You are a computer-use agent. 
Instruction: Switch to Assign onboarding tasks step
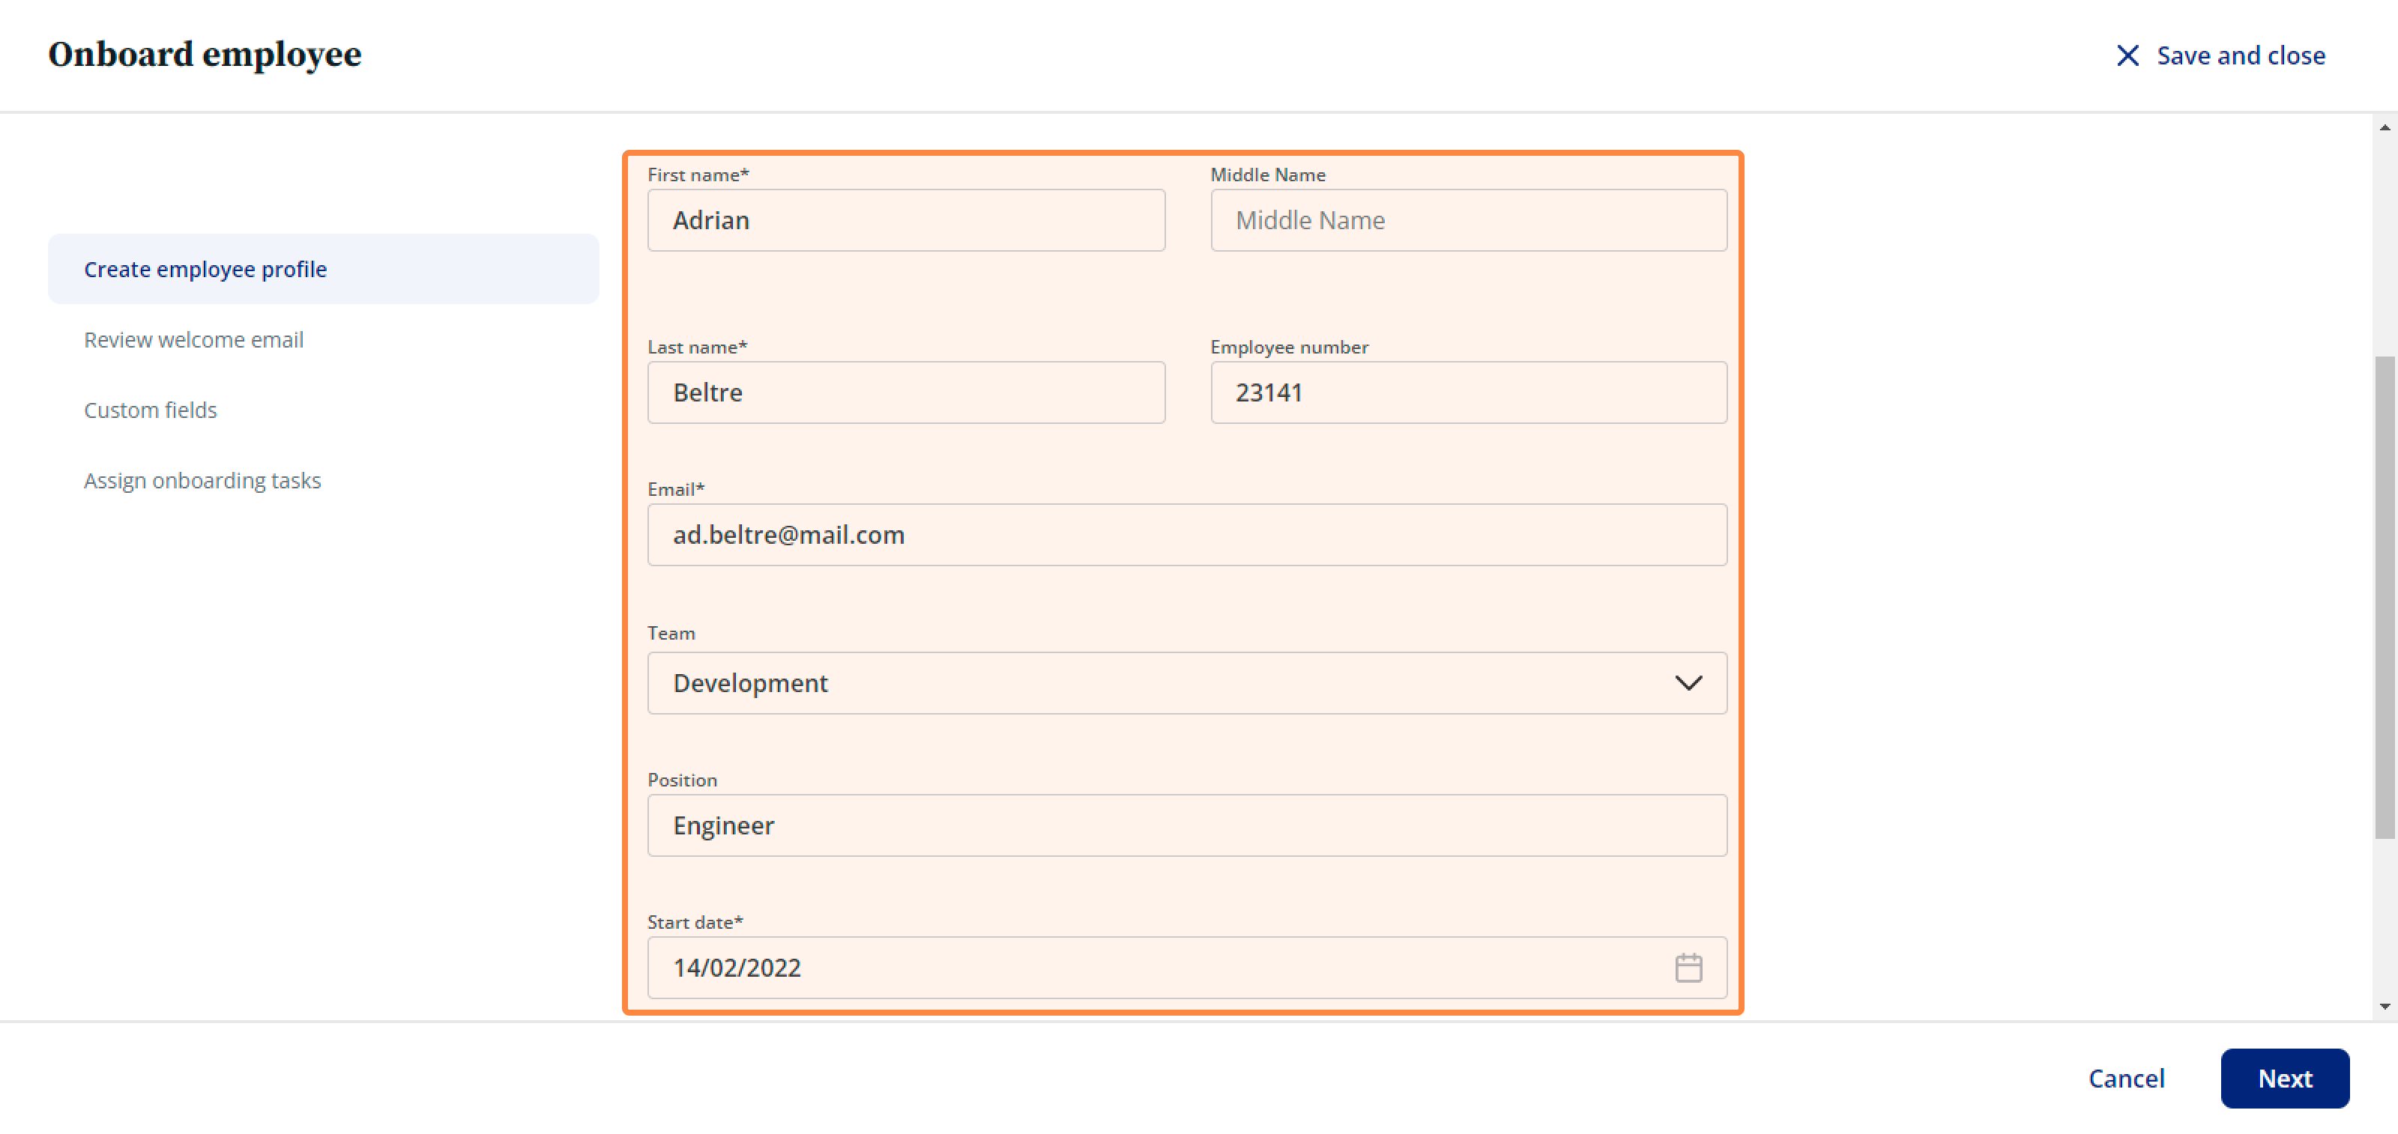[x=202, y=480]
